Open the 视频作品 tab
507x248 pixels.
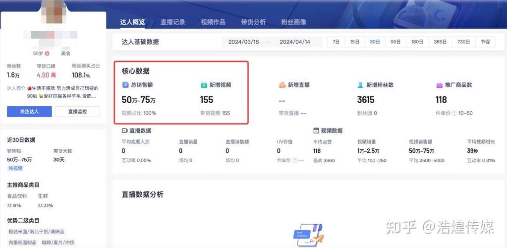pos(213,22)
